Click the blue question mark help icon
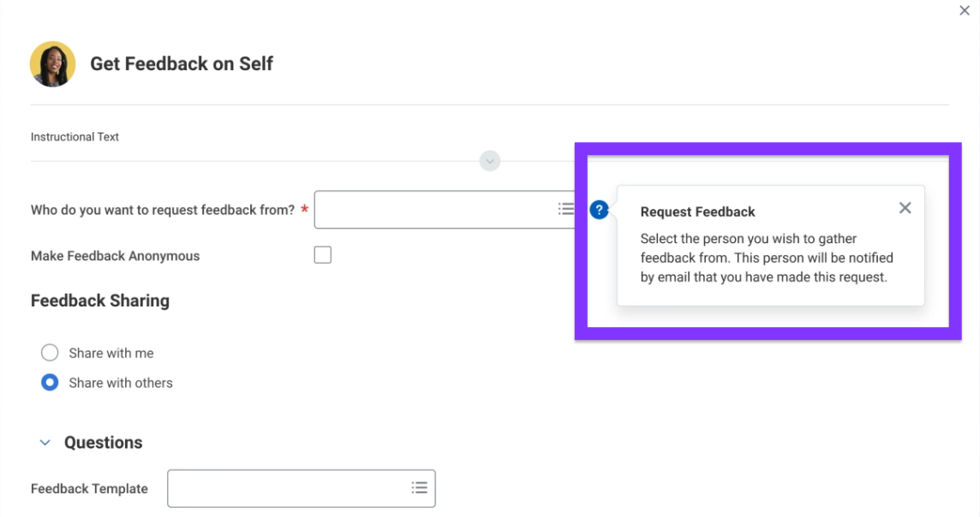The width and height of the screenshot is (980, 517). pyautogui.click(x=600, y=210)
